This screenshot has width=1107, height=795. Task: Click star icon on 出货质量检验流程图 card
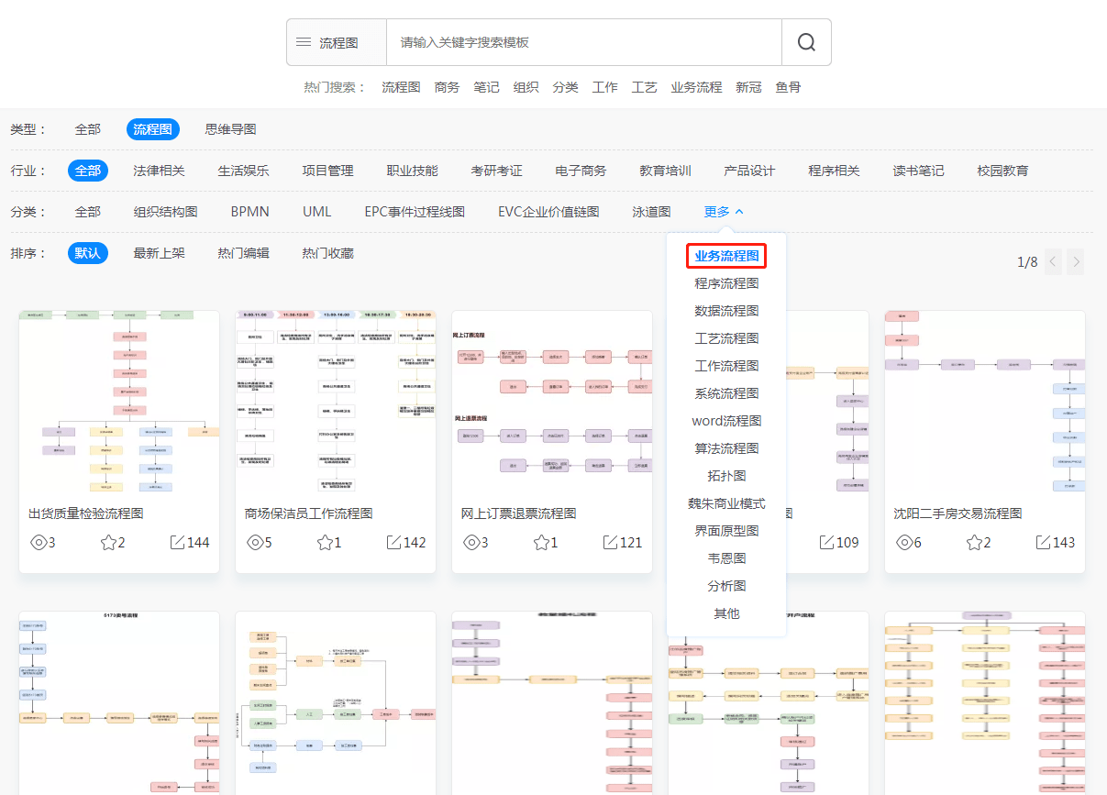coord(108,542)
